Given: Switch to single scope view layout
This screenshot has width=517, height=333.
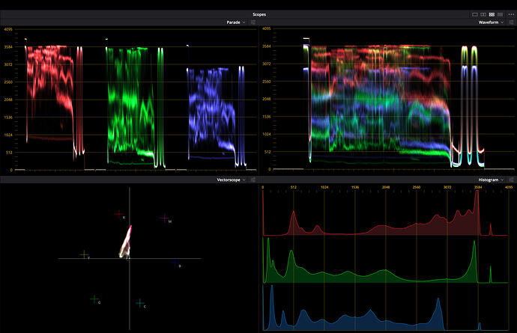Looking at the screenshot, I should coord(474,14).
